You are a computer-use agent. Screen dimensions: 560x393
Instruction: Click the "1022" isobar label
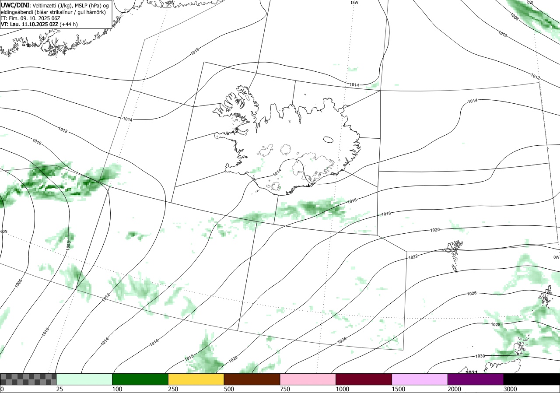[413, 257]
